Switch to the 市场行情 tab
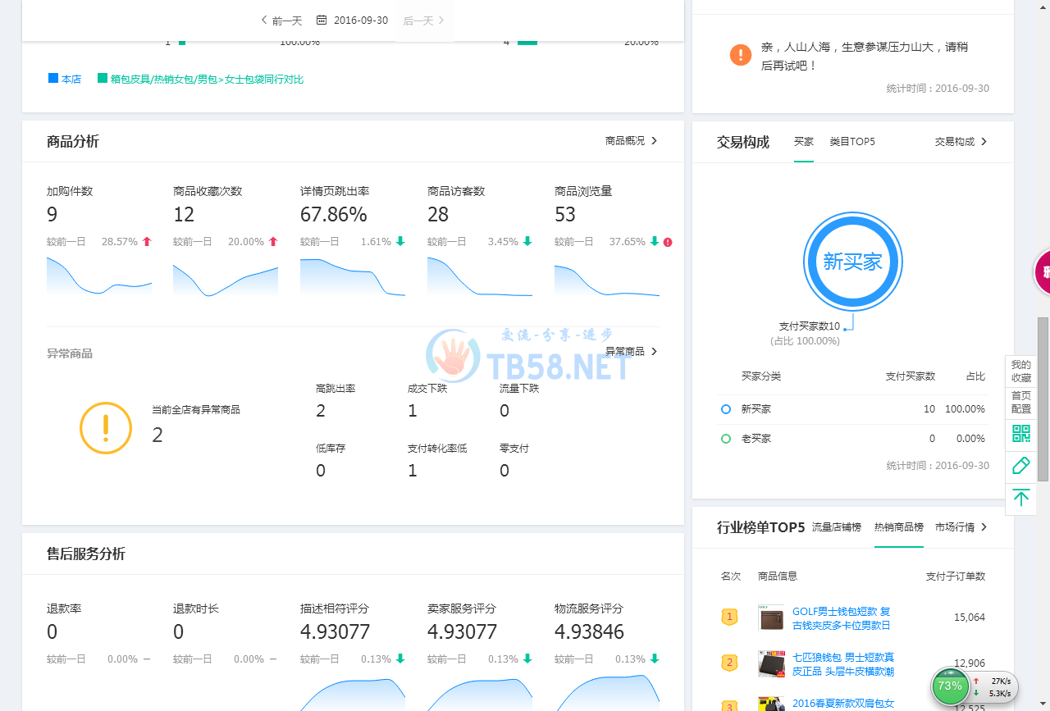This screenshot has height=711, width=1050. click(x=955, y=527)
